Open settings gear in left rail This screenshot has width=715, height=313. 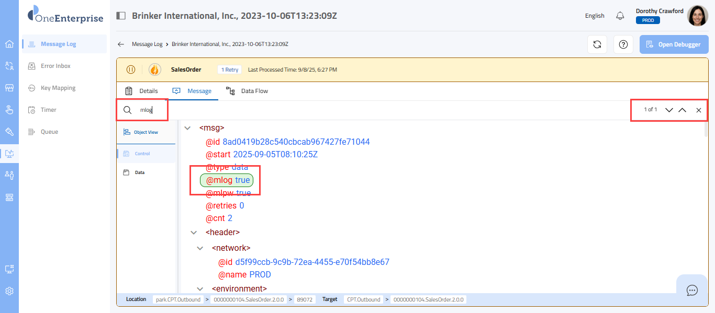tap(9, 291)
